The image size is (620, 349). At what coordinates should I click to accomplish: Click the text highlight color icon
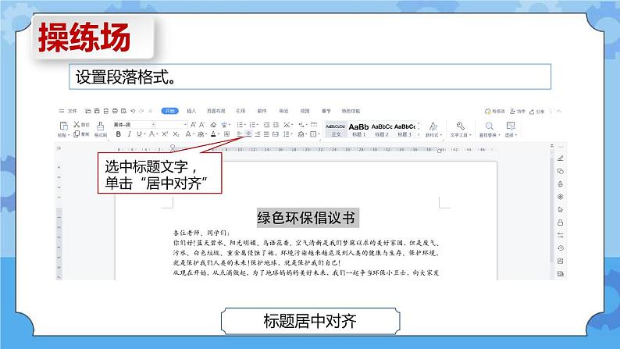tap(201, 134)
